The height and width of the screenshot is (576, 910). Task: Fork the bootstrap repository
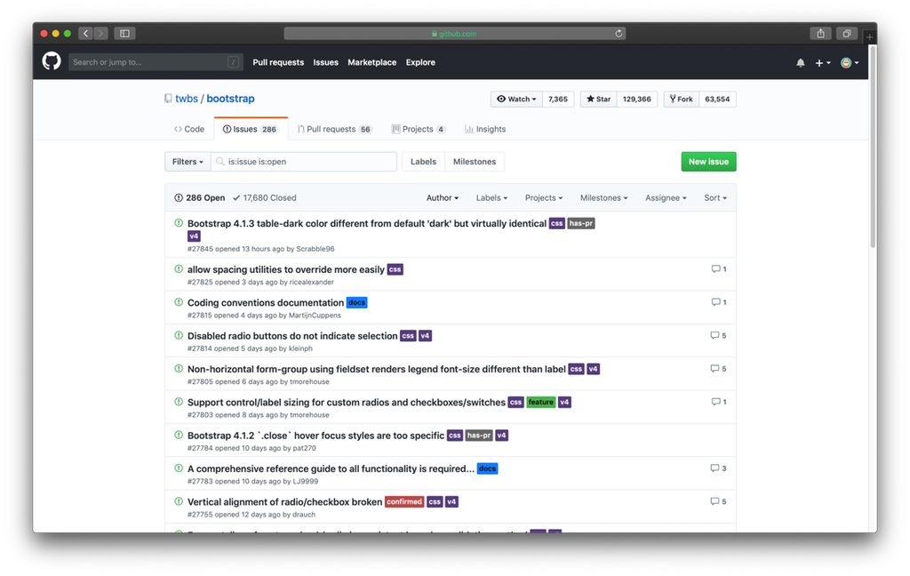coord(682,99)
